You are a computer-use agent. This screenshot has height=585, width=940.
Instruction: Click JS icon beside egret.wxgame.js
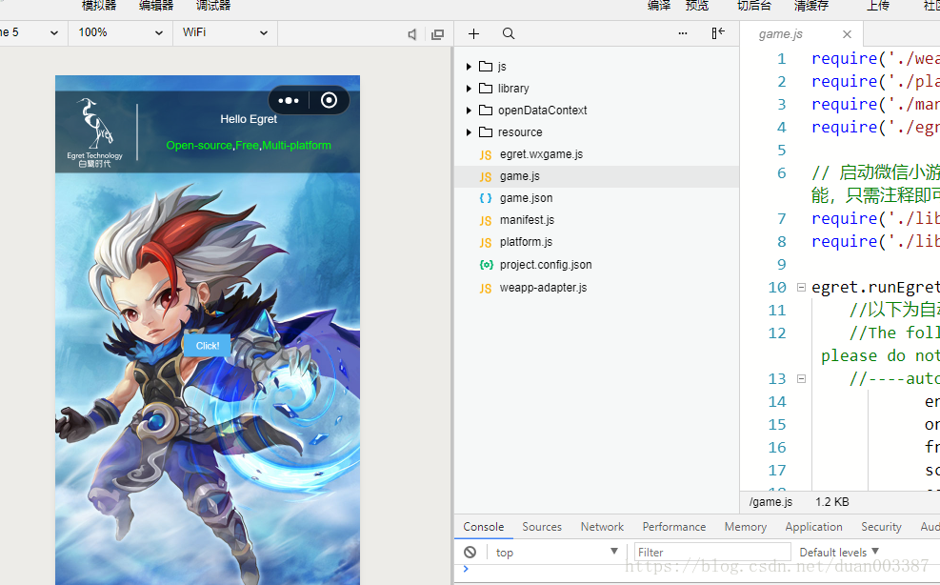click(x=486, y=154)
